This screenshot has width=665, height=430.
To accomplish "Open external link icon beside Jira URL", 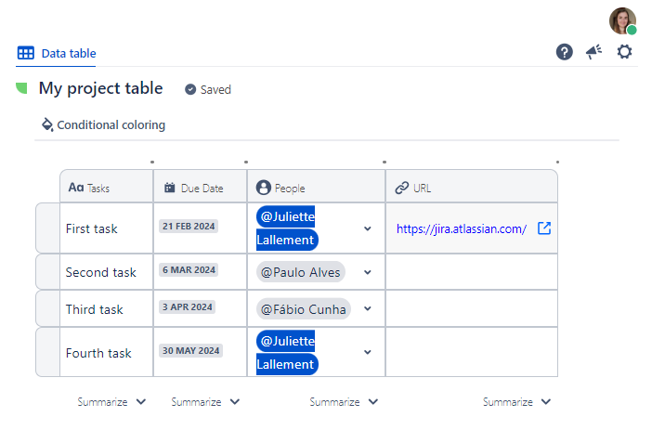I will pos(544,228).
